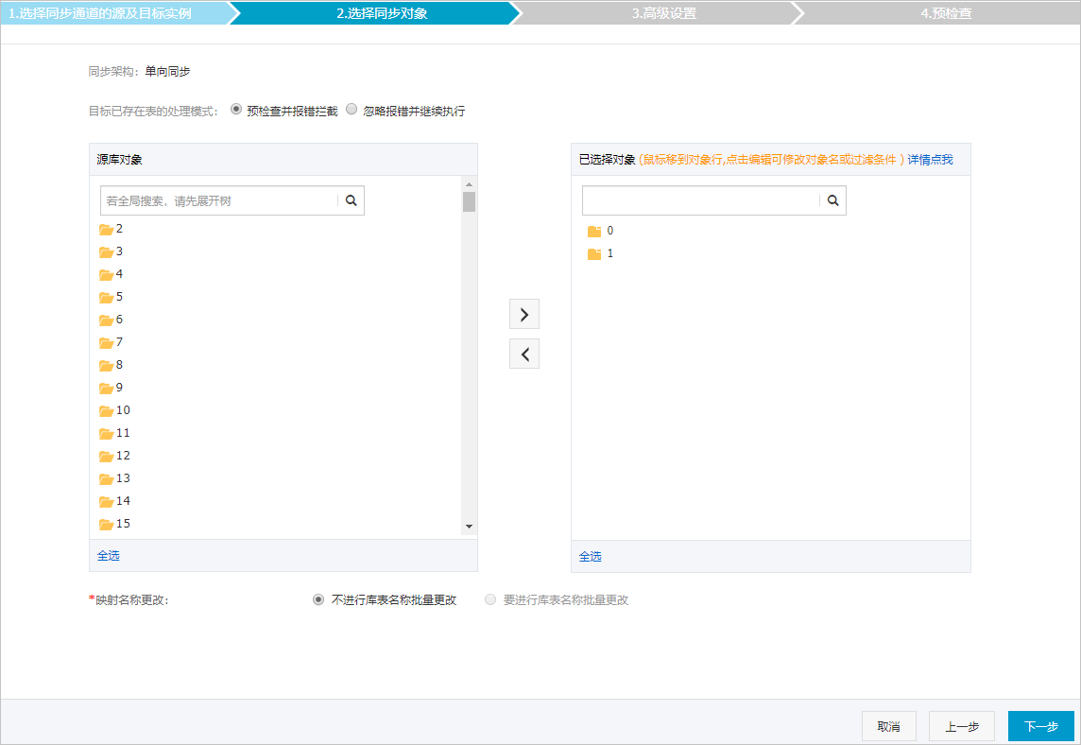The height and width of the screenshot is (745, 1081).
Task: Click scroll-up arrow in source list
Action: point(470,184)
